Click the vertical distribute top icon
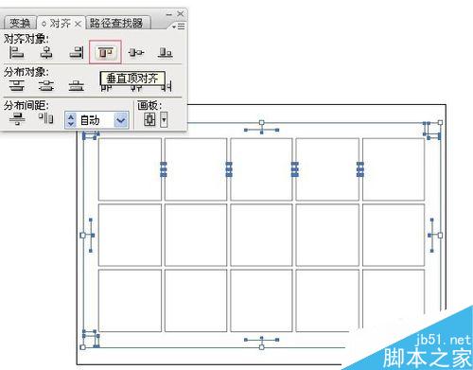 [x=17, y=85]
